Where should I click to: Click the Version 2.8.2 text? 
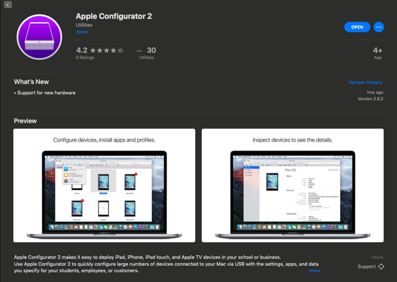[x=370, y=99]
